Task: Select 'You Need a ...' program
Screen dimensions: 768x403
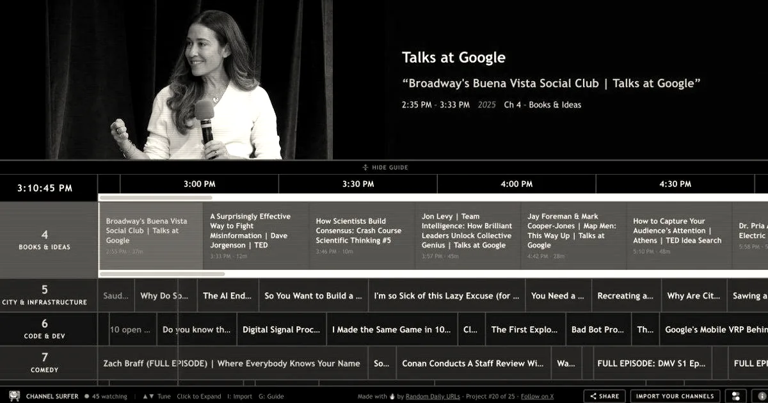Action: [x=558, y=296]
